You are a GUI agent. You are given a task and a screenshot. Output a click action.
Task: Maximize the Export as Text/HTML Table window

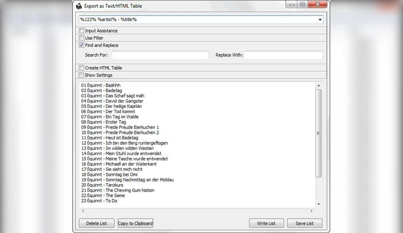[303, 4]
